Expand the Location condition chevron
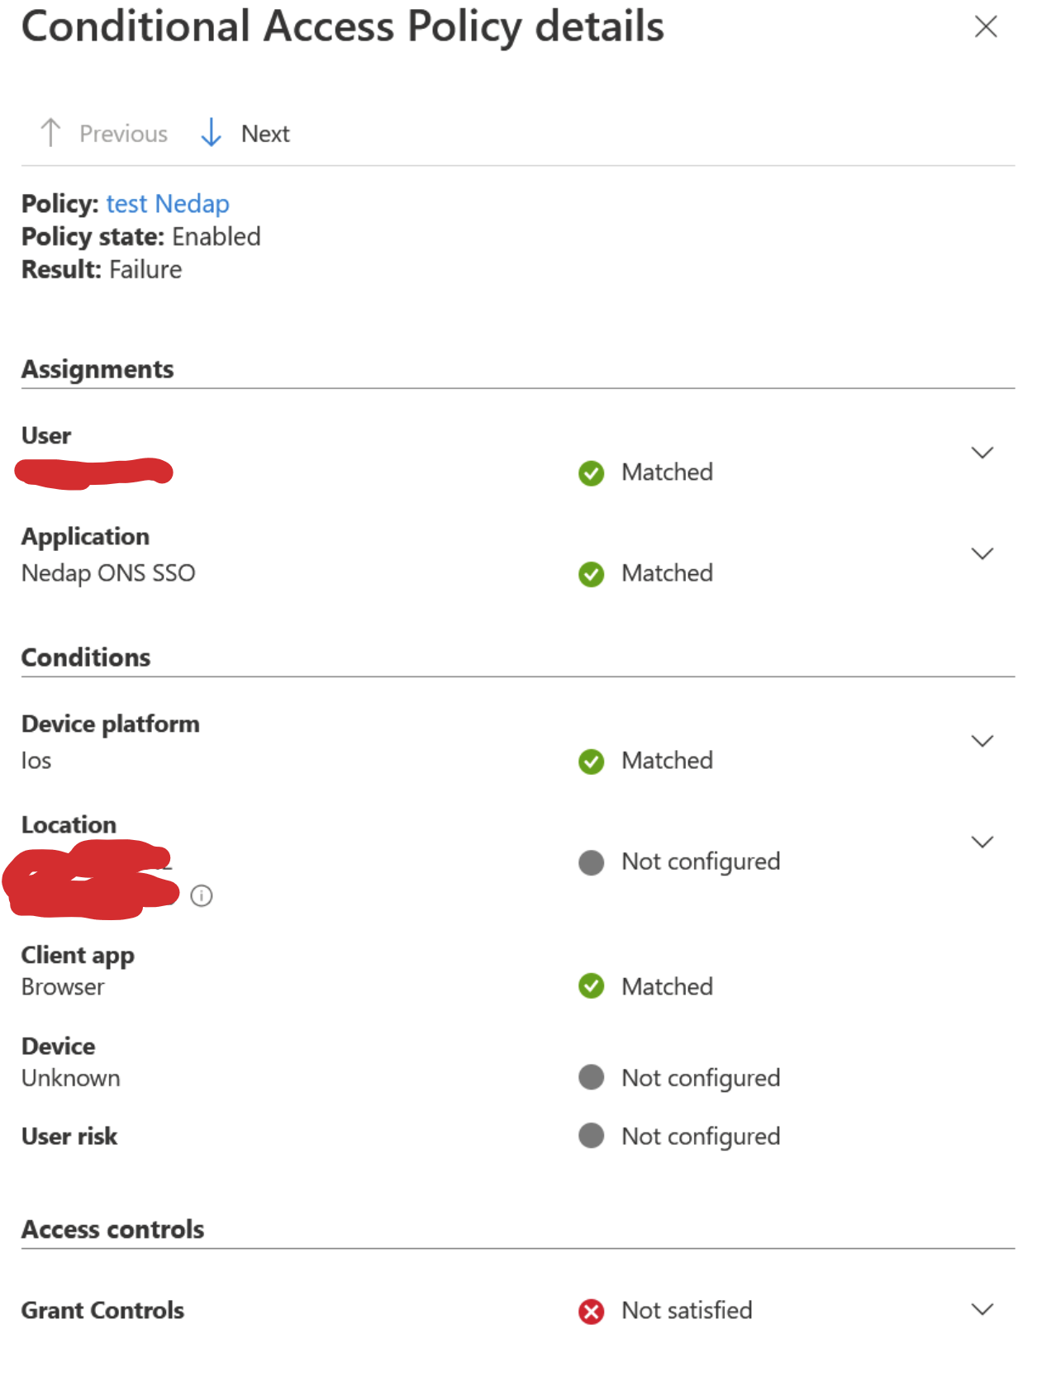 point(982,842)
